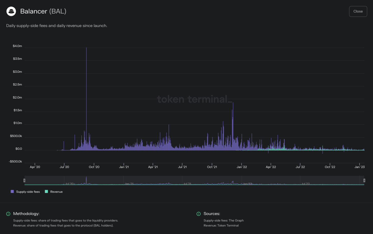Click the Methodology info icon
The width and height of the screenshot is (373, 234).
click(8, 214)
